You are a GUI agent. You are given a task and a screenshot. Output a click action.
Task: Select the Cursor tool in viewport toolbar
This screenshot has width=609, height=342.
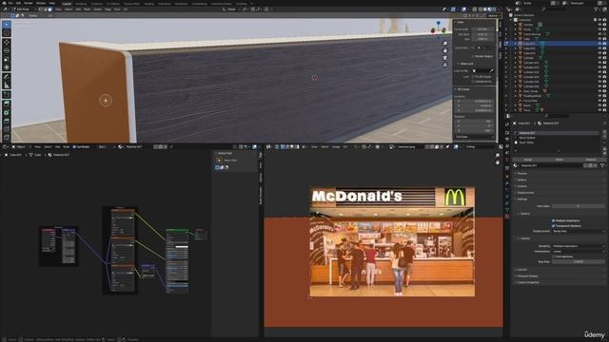7,33
